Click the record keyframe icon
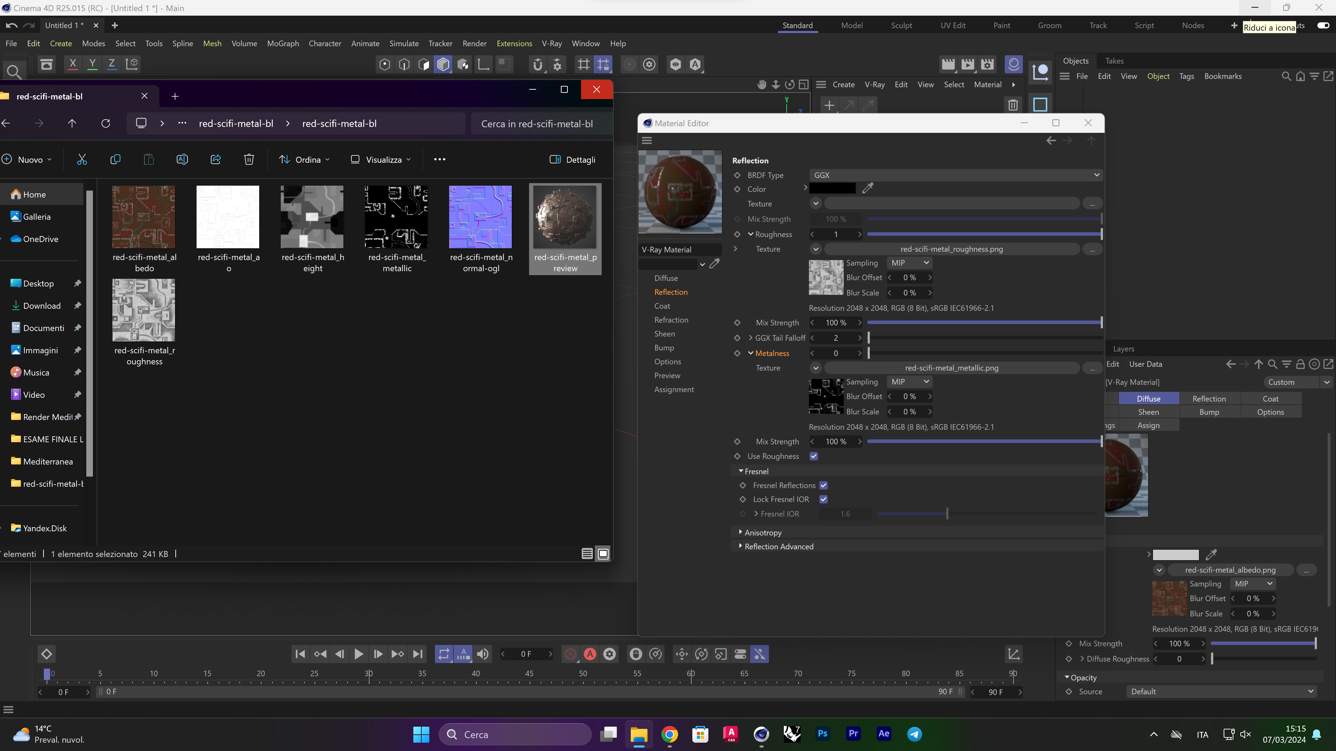1336x751 pixels. click(570, 654)
